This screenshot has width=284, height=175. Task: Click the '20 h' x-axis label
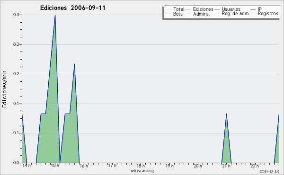198,166
